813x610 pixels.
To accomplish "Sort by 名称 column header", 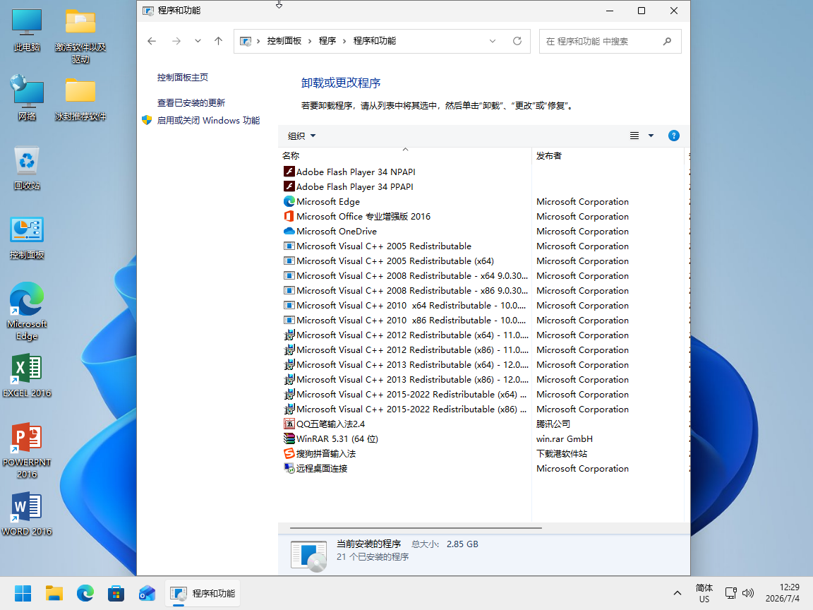I will tap(404, 155).
